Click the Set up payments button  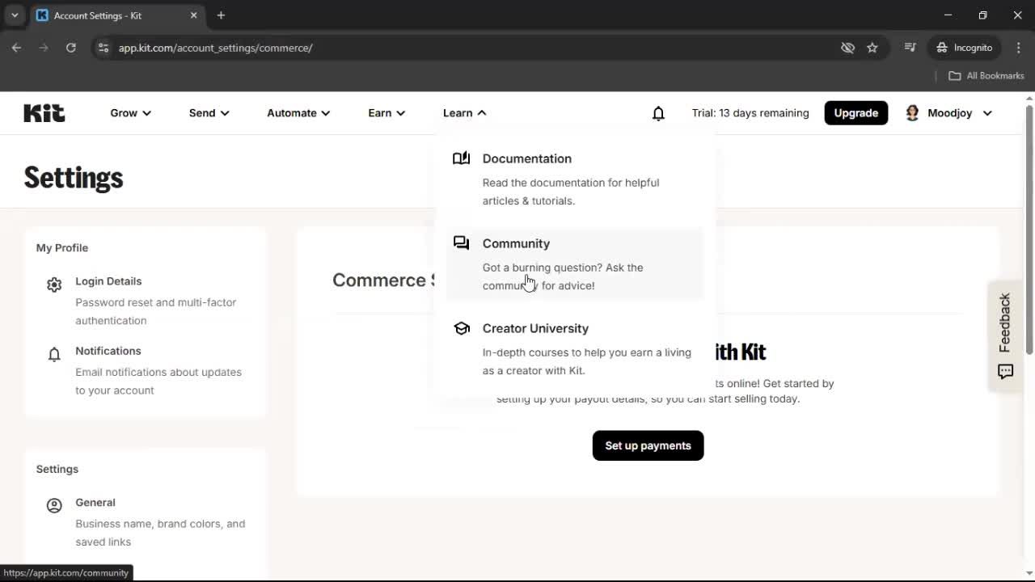[x=647, y=445]
